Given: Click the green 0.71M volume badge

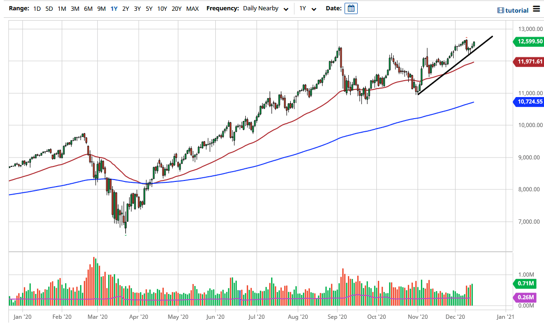Looking at the screenshot, I should tap(525, 284).
